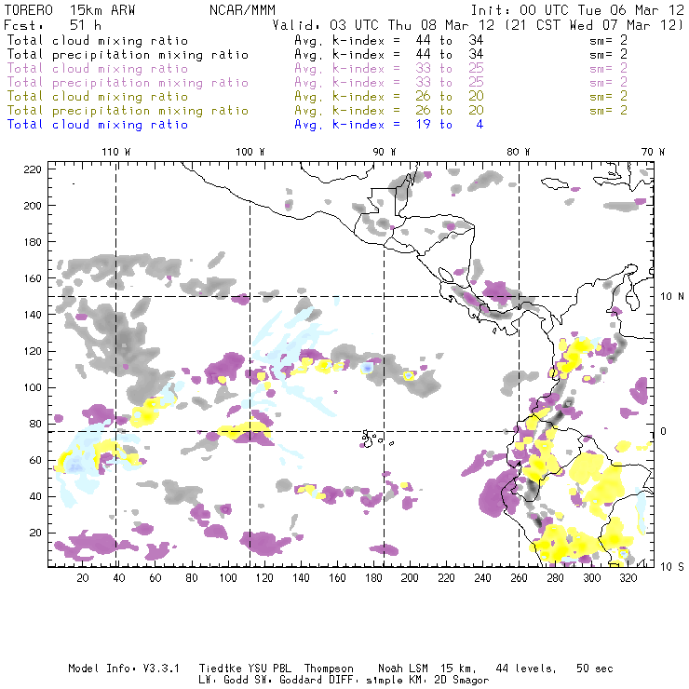Screen dimensions: 689x689
Task: Click the "TORERO 15km ARW" title text
Action: click(70, 10)
